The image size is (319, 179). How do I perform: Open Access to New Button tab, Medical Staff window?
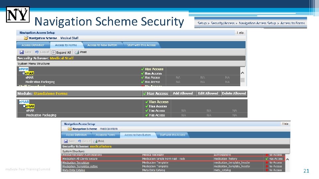click(x=102, y=45)
